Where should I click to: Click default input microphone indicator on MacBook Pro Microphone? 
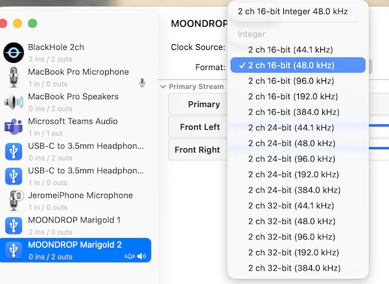[x=142, y=82]
